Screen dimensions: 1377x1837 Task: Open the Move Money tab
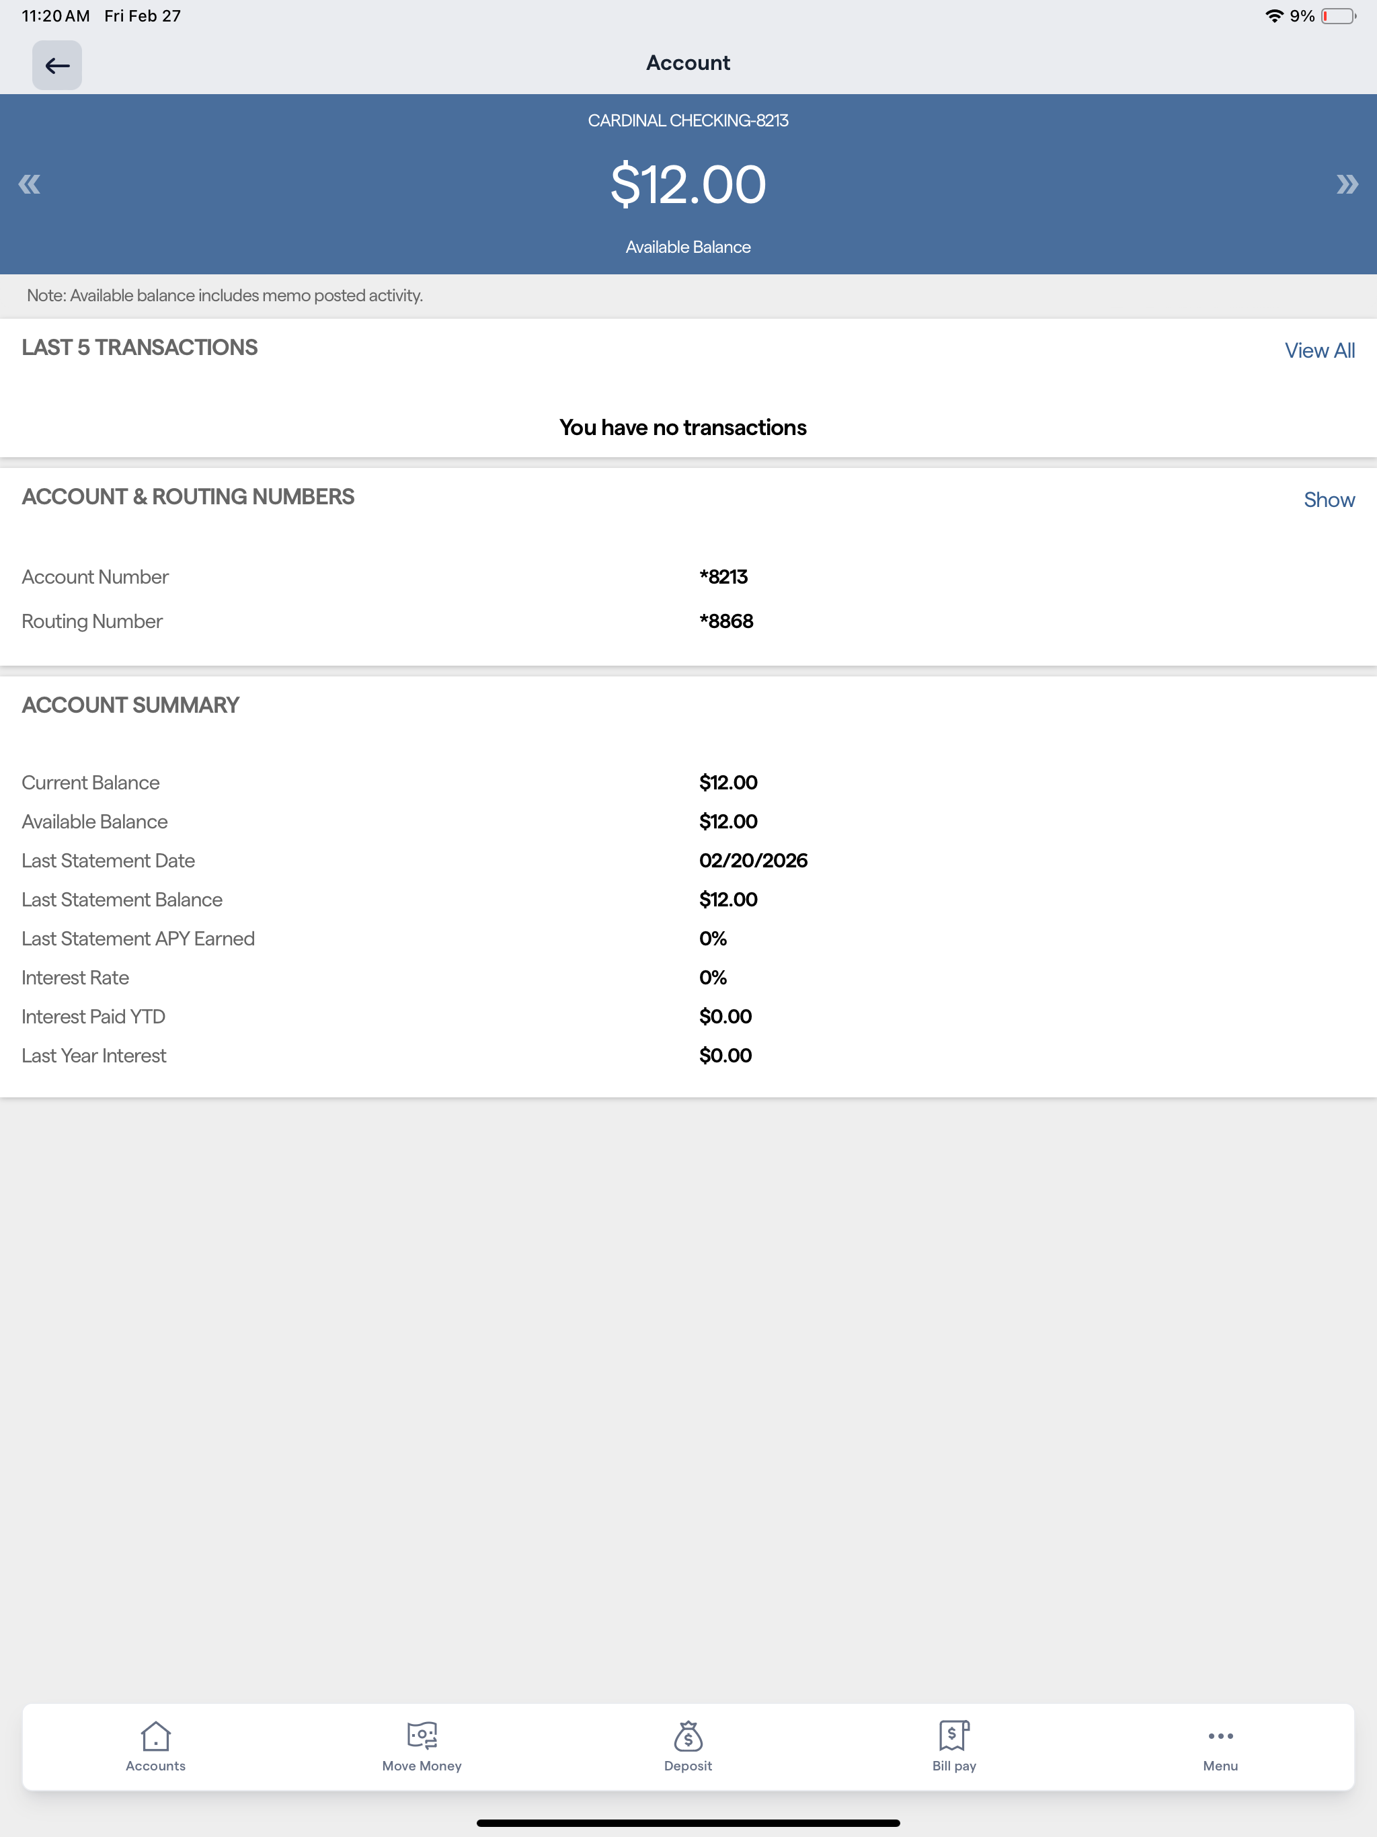[x=422, y=1746]
